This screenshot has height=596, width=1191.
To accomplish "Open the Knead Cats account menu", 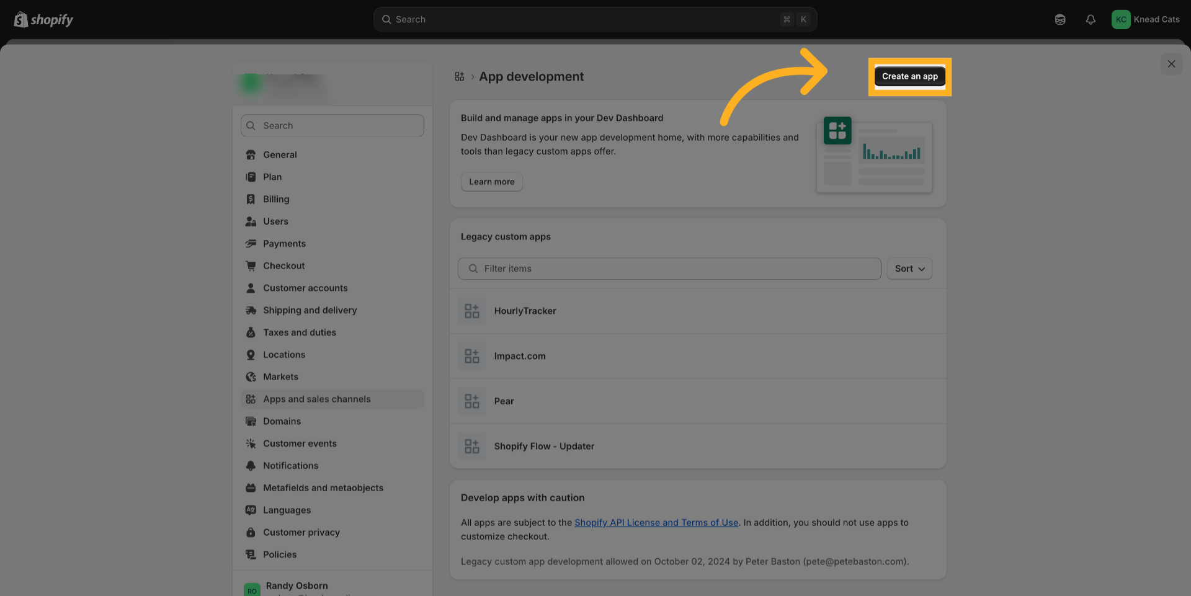I will 1145,20.
